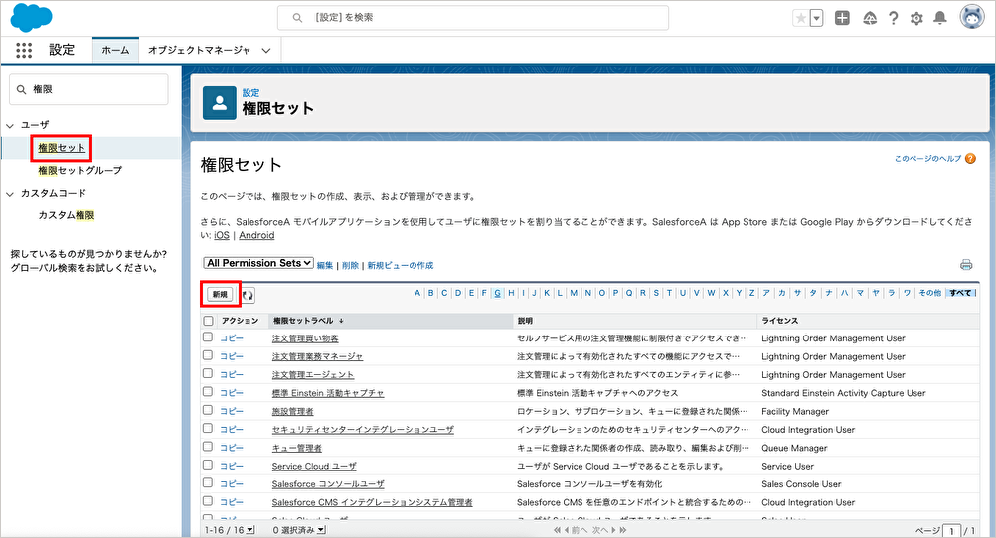Screen dimensions: 996x538
Task: Open the global actions plus icon
Action: [842, 19]
